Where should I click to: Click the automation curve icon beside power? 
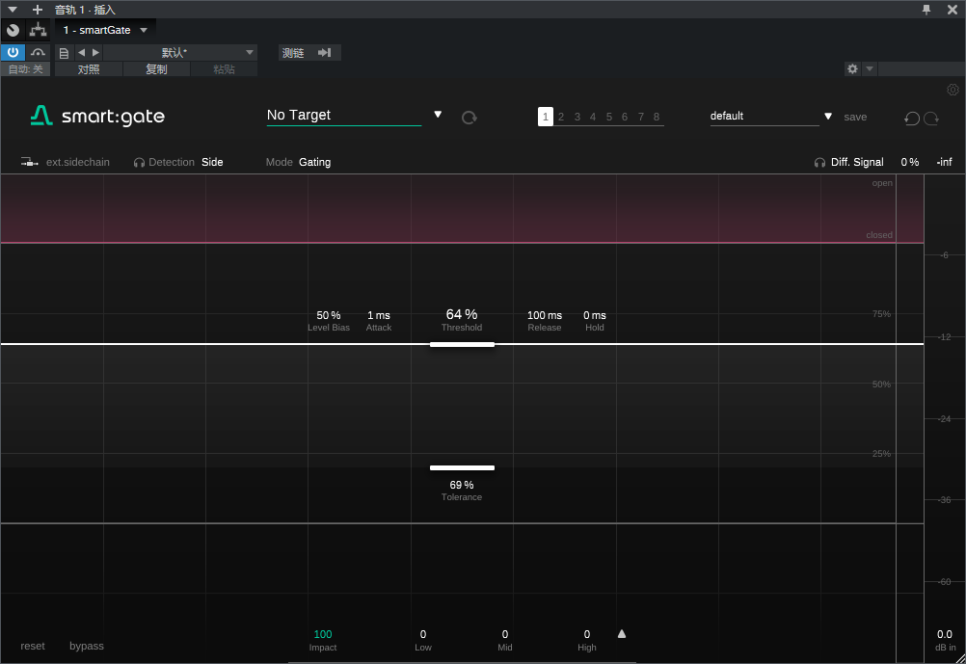(38, 52)
